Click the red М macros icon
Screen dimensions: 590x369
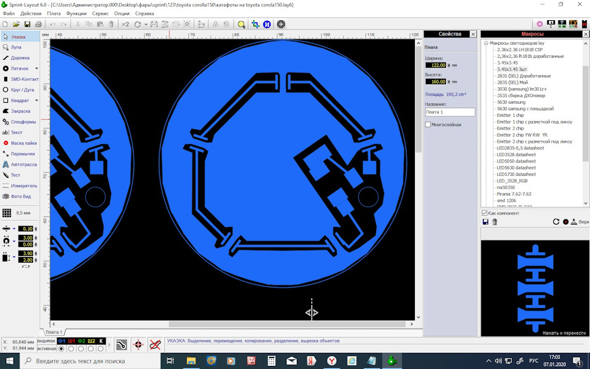(584, 24)
